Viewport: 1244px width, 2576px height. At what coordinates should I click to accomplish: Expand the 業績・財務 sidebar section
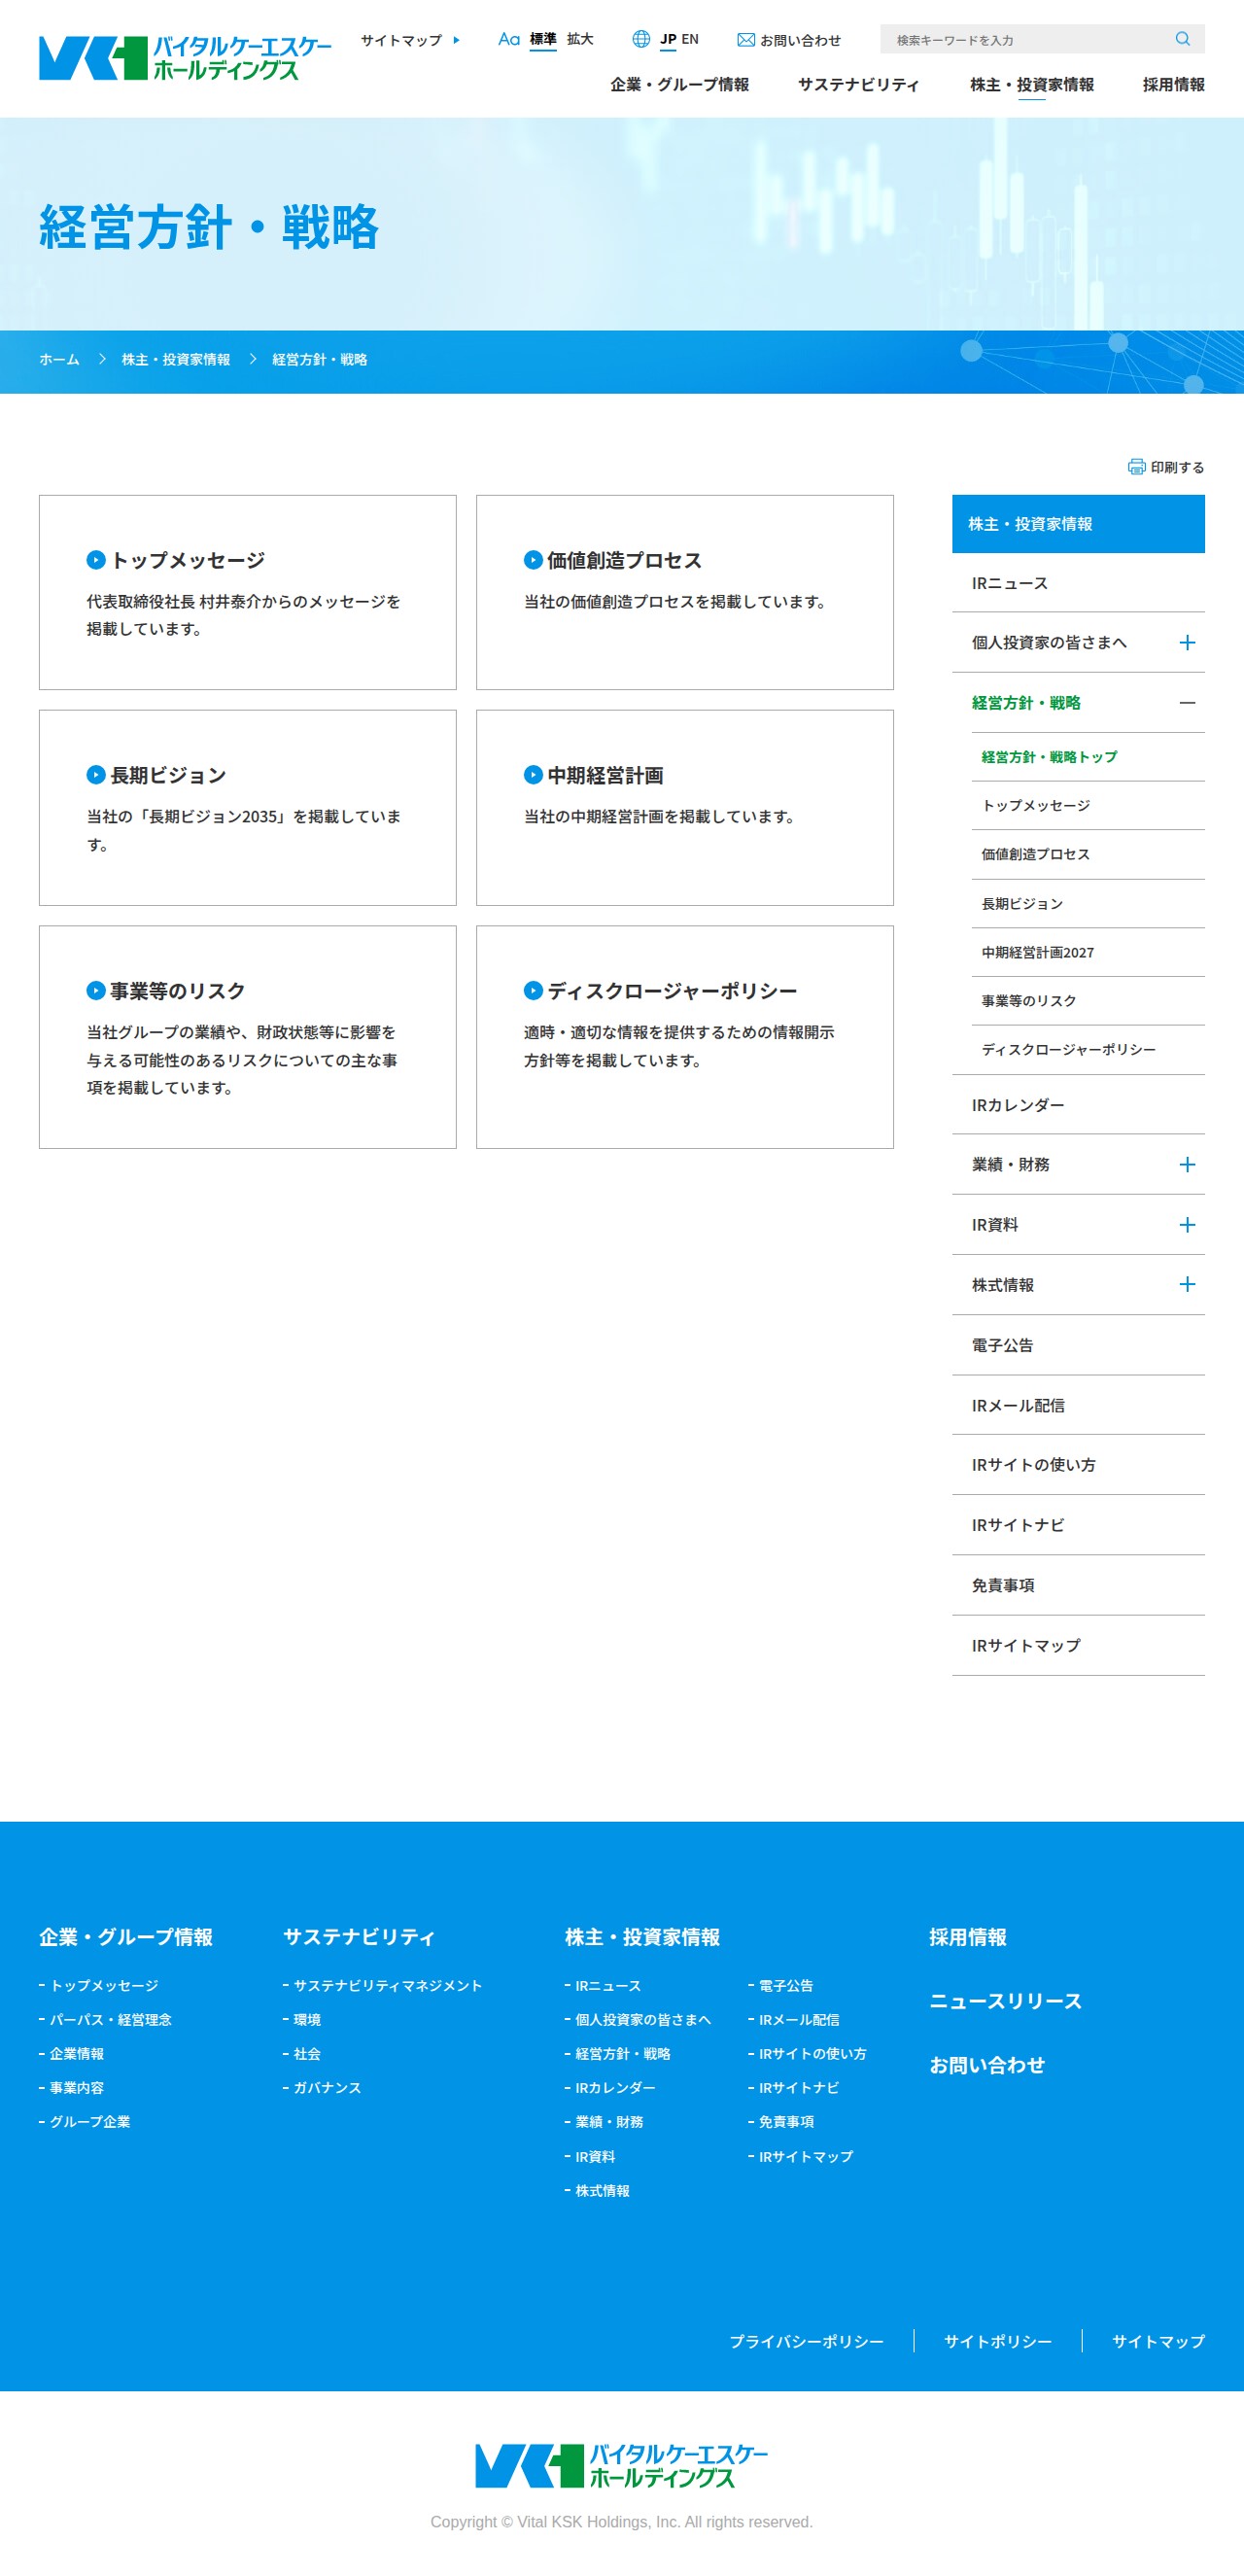click(1187, 1165)
